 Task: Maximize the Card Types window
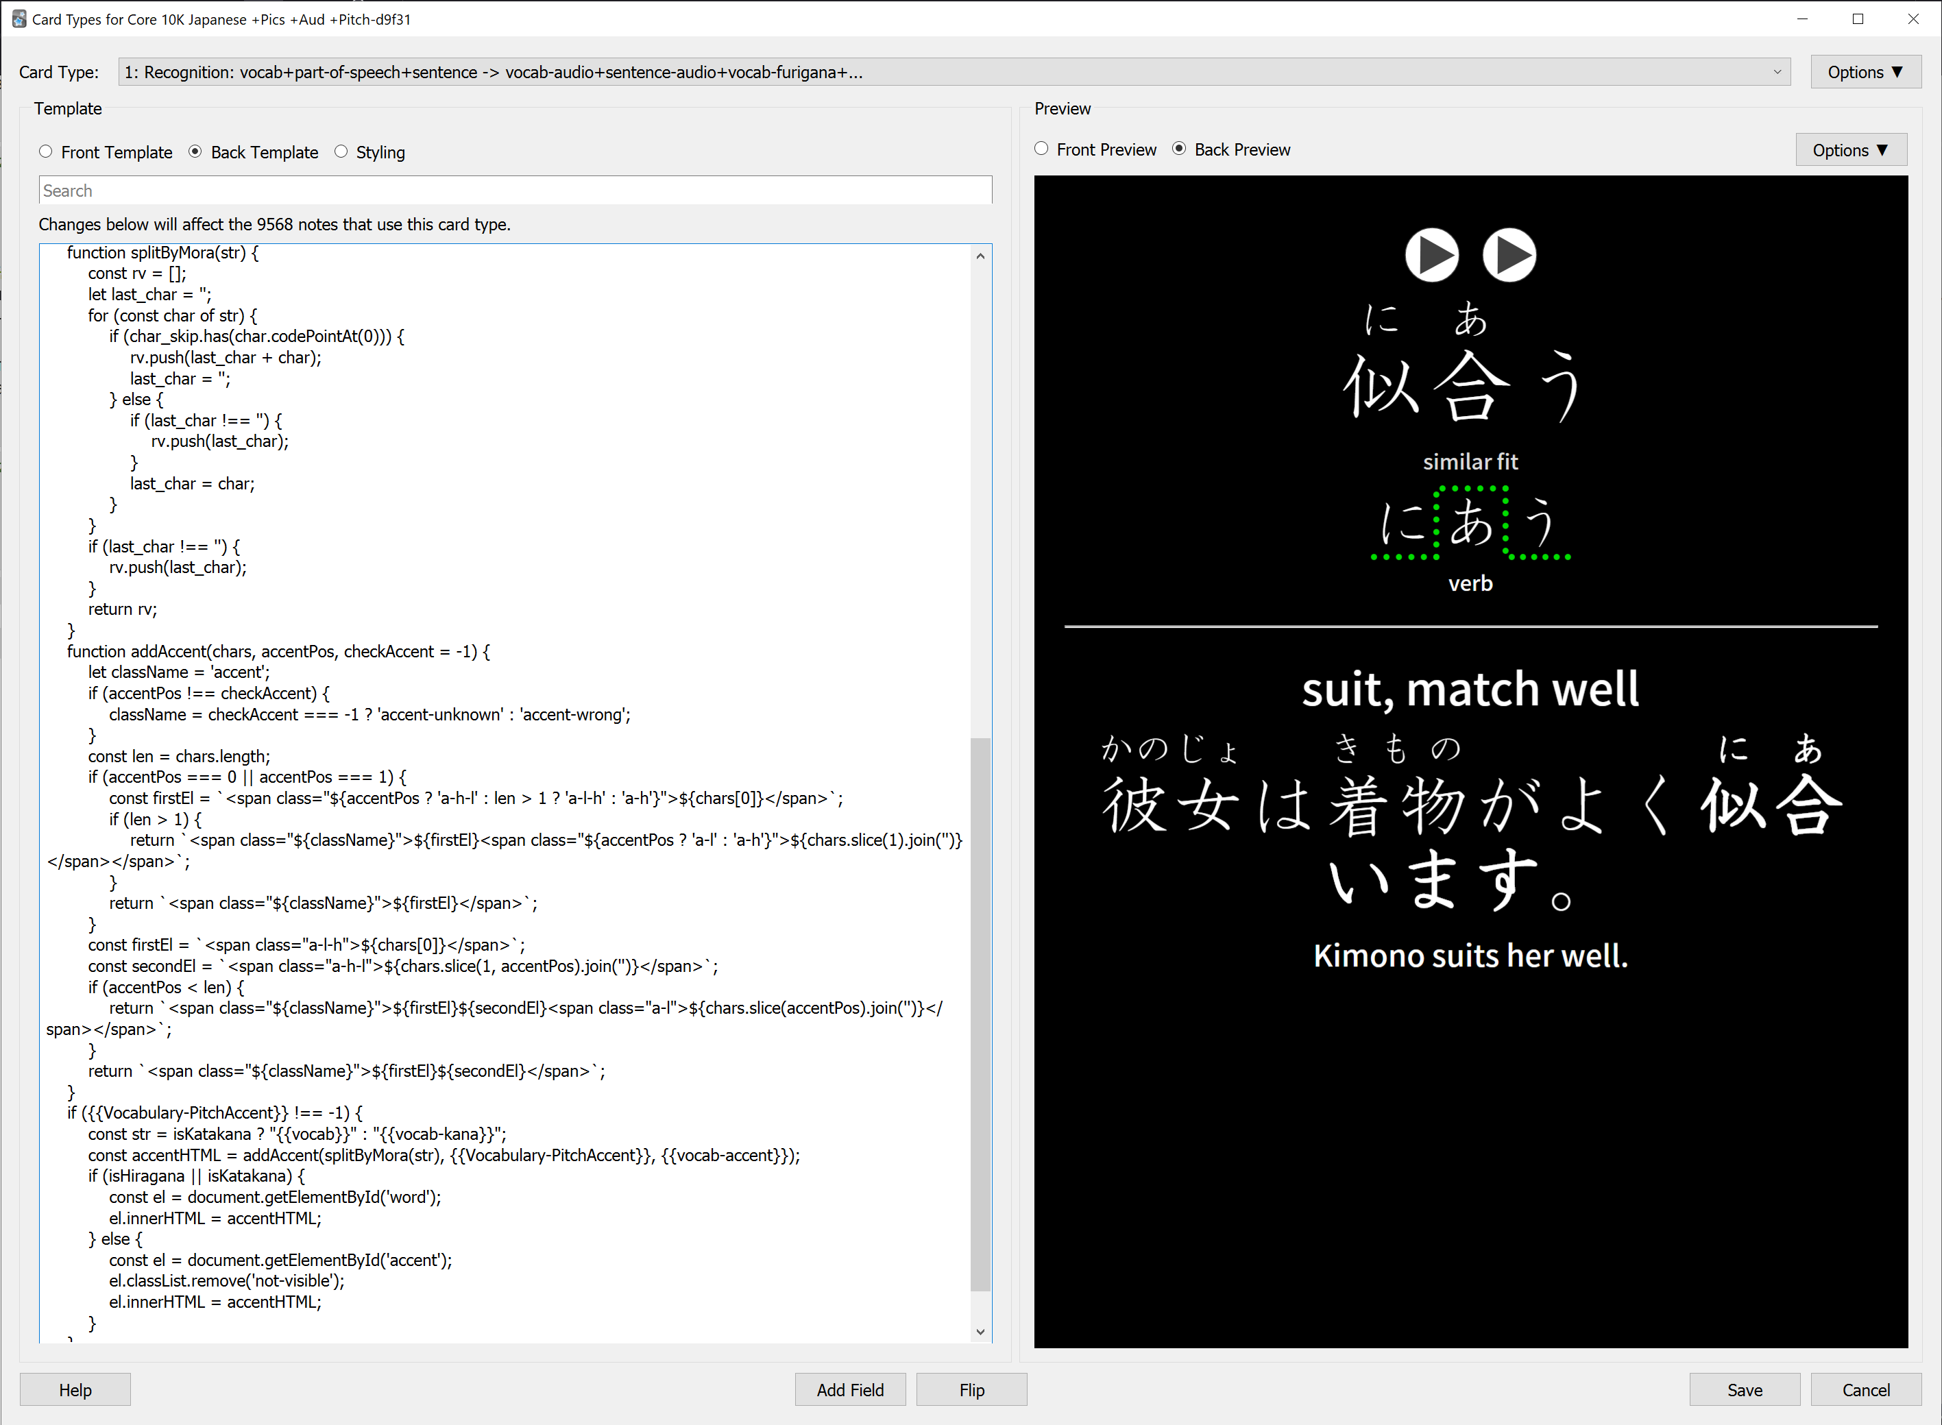click(x=1858, y=19)
